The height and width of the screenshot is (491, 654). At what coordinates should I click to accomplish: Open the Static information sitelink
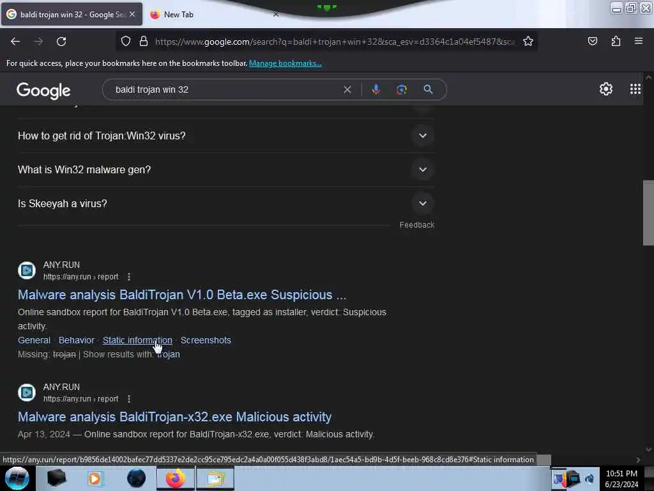pos(137,340)
